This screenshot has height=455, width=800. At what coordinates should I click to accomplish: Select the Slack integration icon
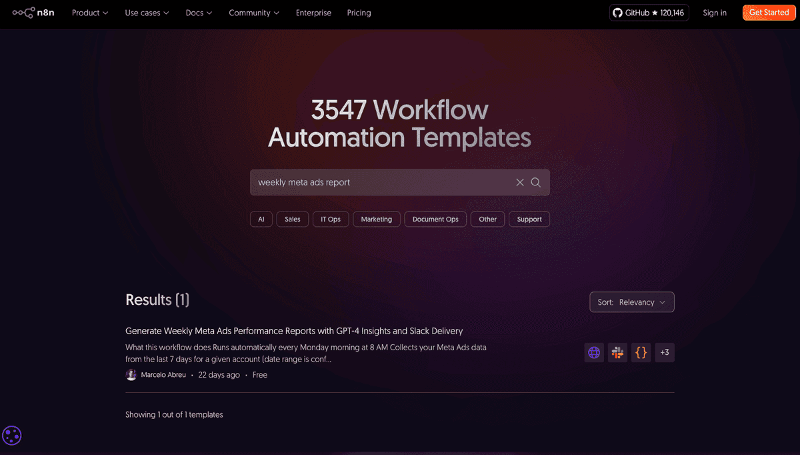pyautogui.click(x=617, y=352)
